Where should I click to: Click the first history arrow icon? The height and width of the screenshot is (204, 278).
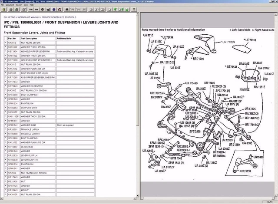click(91, 10)
